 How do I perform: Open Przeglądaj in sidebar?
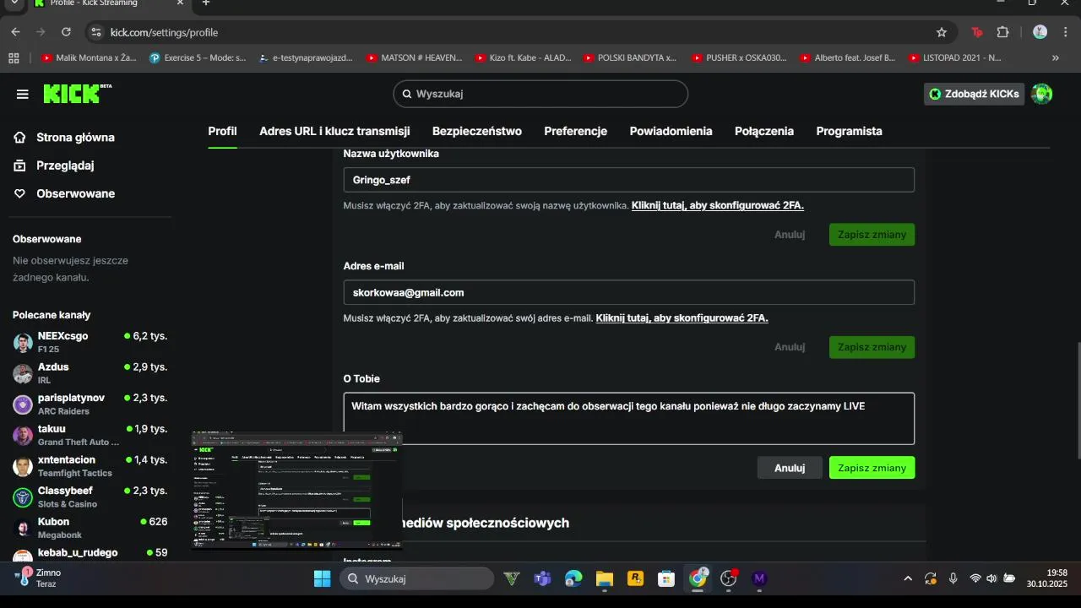[65, 166]
